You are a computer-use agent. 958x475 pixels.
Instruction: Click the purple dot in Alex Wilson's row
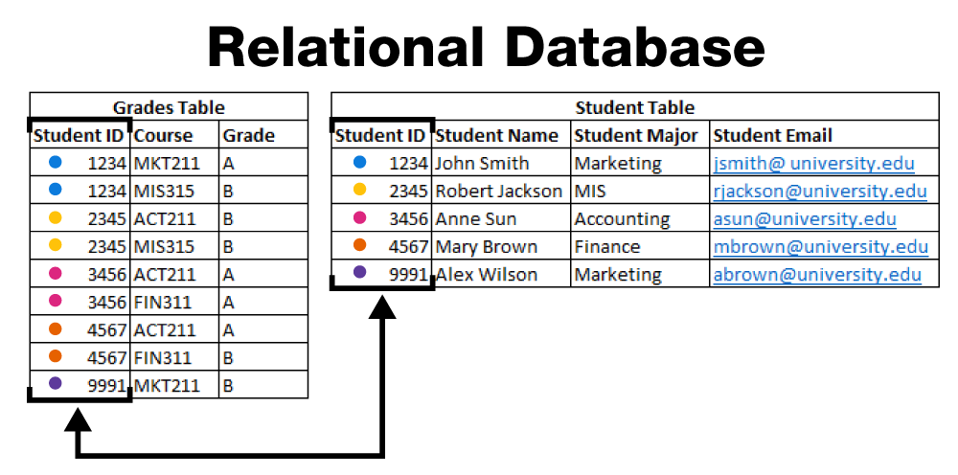pos(359,273)
